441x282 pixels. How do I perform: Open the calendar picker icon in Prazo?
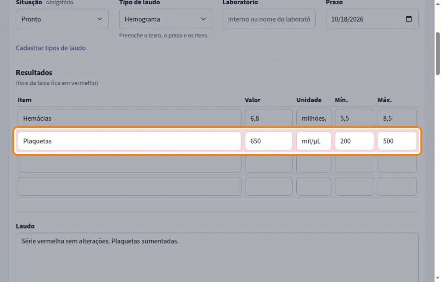pos(409,19)
